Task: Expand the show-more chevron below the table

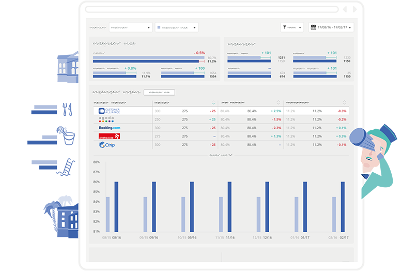Action: point(230,155)
